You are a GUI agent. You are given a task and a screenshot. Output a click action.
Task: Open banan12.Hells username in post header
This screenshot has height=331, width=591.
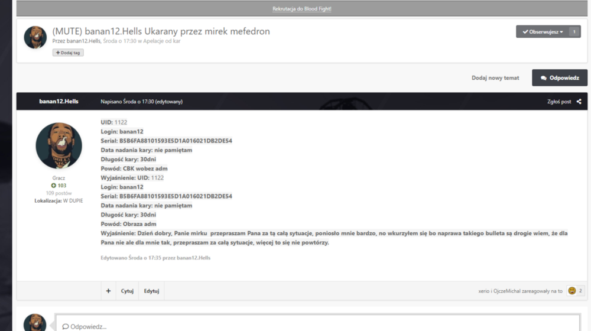[x=59, y=102]
